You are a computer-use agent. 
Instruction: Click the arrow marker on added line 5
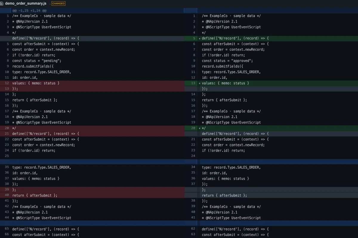click(x=200, y=38)
